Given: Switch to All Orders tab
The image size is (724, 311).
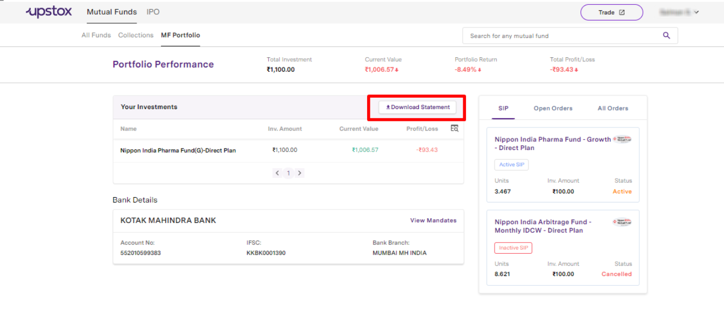Looking at the screenshot, I should (613, 108).
